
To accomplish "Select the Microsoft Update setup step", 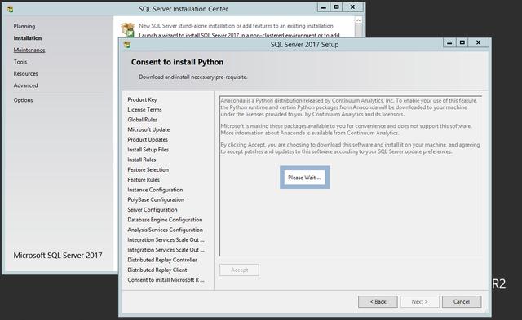I will click(148, 129).
